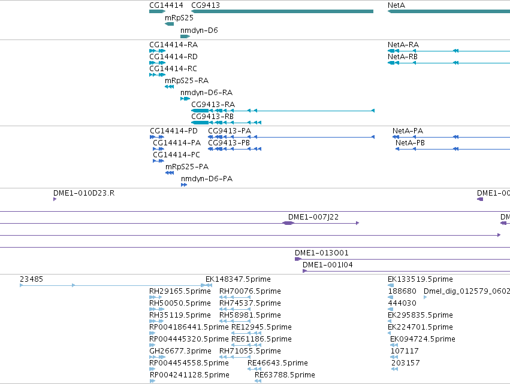Select transcript CG9413-RA
This screenshot has height=384, width=510.
coord(213,105)
